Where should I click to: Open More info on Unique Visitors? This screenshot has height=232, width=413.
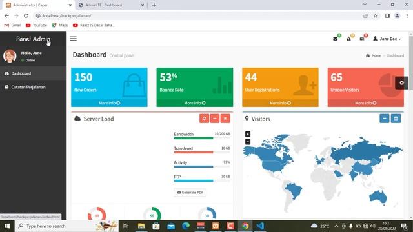pos(366,103)
